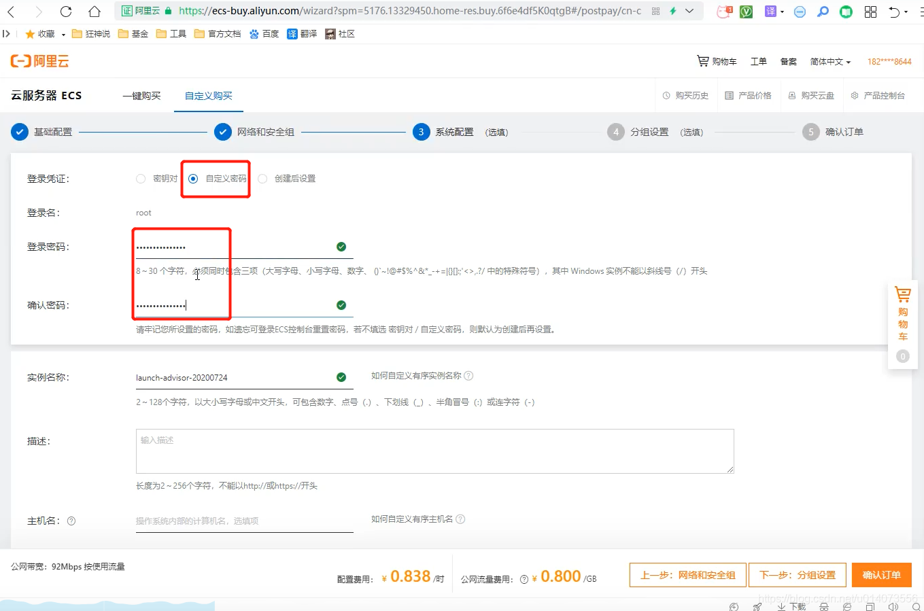Open 购买历史 with its clock icon
924x611 pixels.
tap(685, 96)
